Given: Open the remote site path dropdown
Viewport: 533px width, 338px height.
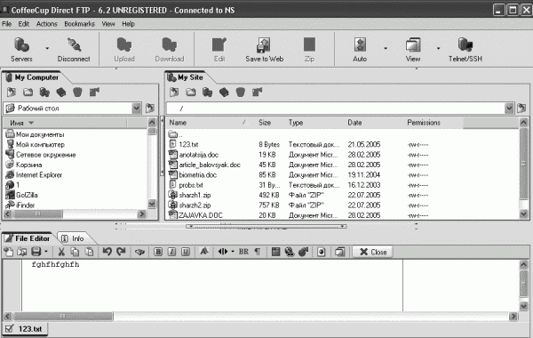Looking at the screenshot, I should pos(509,109).
